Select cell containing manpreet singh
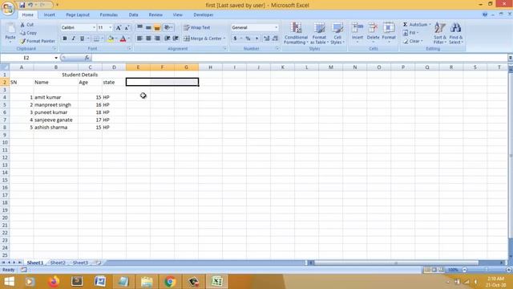This screenshot has width=513, height=289. (x=55, y=105)
